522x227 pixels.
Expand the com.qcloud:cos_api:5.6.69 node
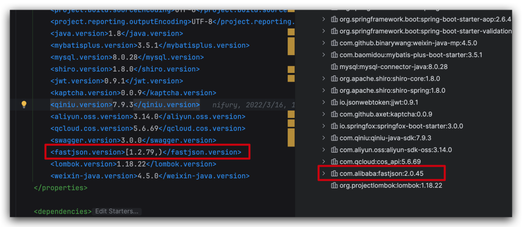(323, 161)
